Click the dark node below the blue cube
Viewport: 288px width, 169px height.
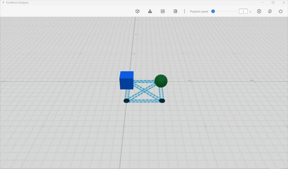pos(127,100)
